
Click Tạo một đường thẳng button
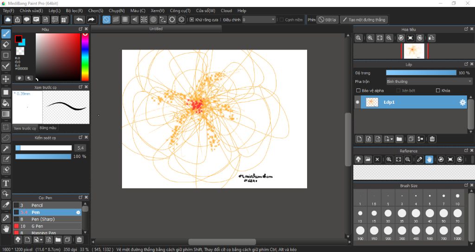[364, 19]
